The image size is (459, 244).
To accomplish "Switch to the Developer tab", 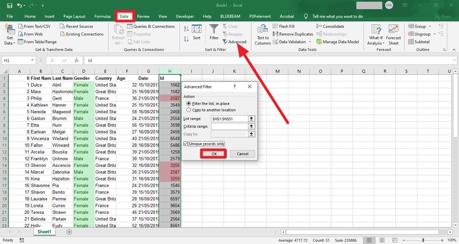I will click(185, 16).
